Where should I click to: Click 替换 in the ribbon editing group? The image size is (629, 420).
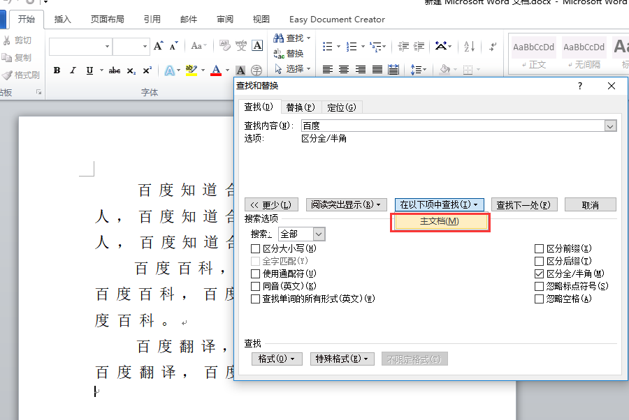click(289, 54)
